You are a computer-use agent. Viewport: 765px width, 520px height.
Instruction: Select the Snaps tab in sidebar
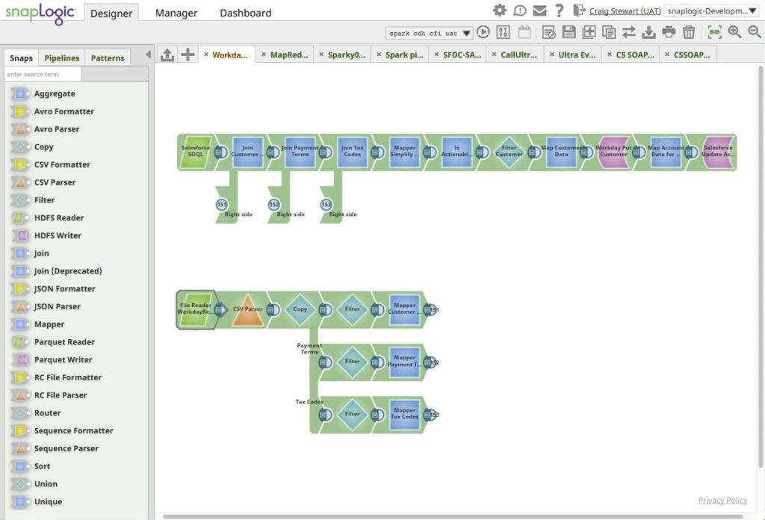coord(21,58)
